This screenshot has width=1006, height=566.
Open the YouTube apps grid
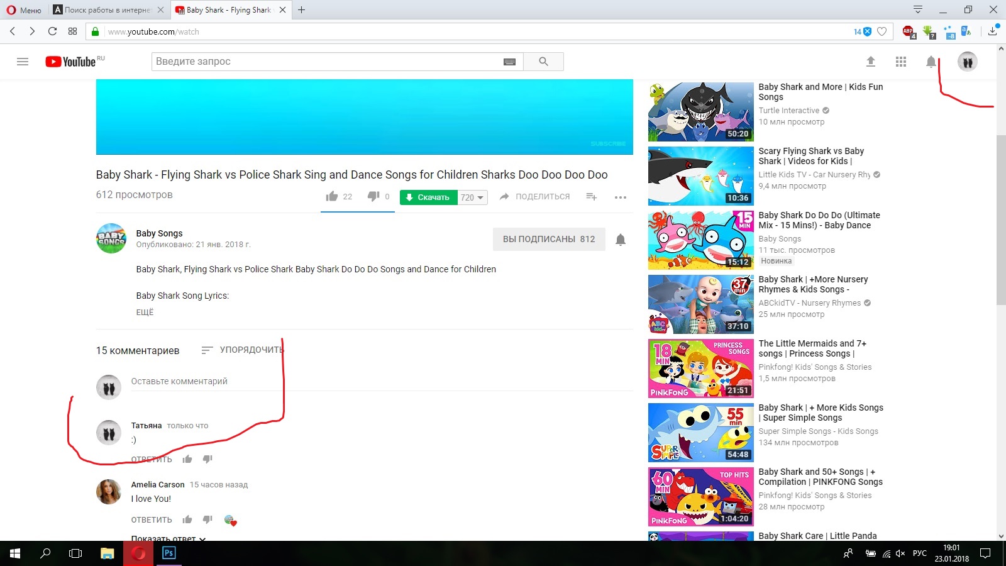pos(901,62)
